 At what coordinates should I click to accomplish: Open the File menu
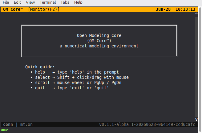point(6,2)
